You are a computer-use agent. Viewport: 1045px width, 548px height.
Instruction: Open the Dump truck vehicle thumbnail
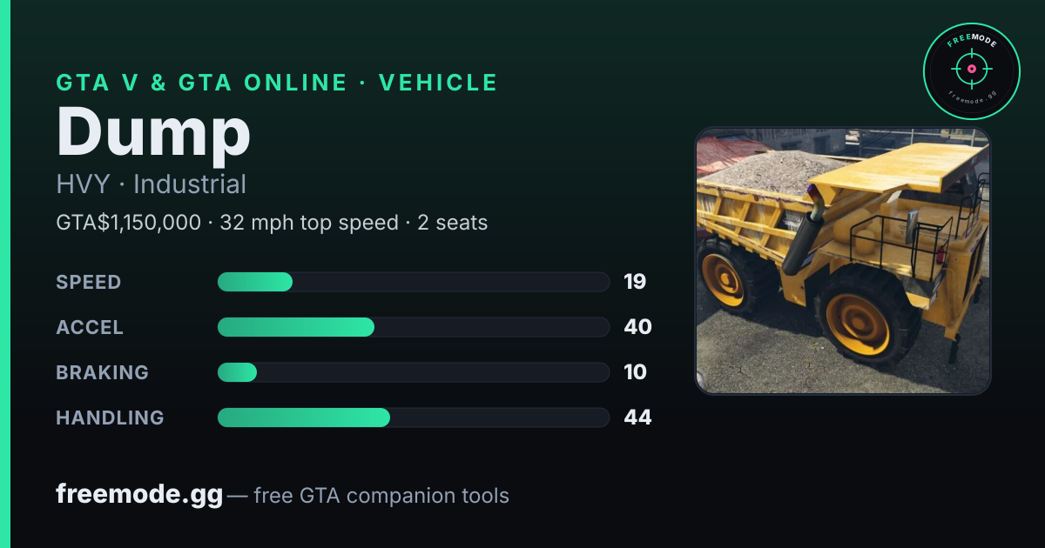[843, 261]
